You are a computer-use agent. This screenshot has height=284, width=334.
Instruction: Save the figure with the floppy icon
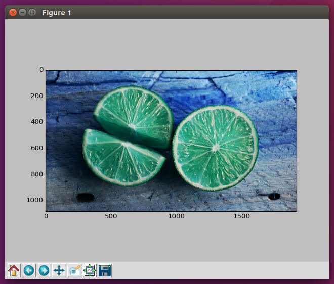105,270
